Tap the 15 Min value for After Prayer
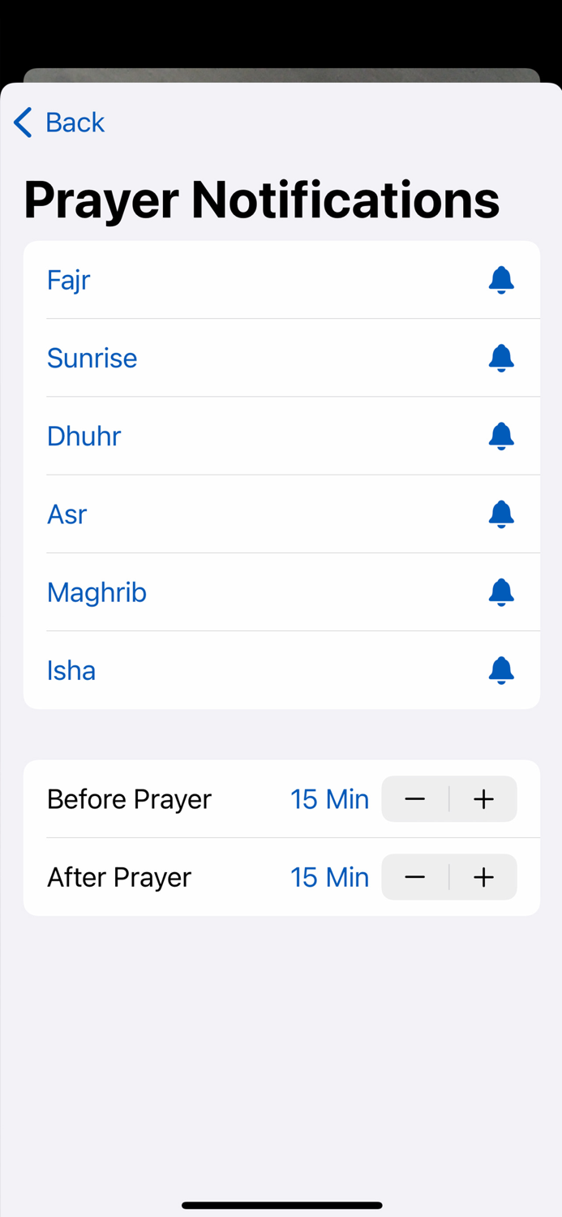 point(329,876)
